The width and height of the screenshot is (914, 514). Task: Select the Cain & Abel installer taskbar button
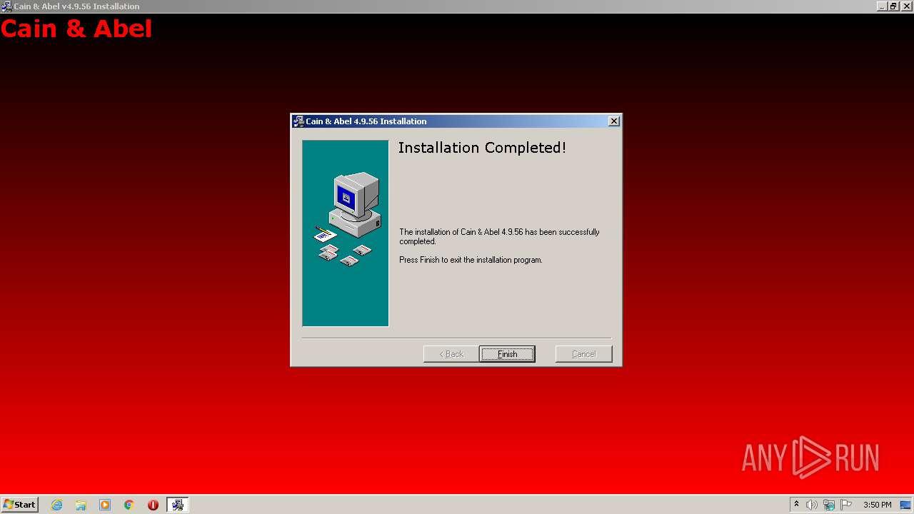tap(177, 505)
